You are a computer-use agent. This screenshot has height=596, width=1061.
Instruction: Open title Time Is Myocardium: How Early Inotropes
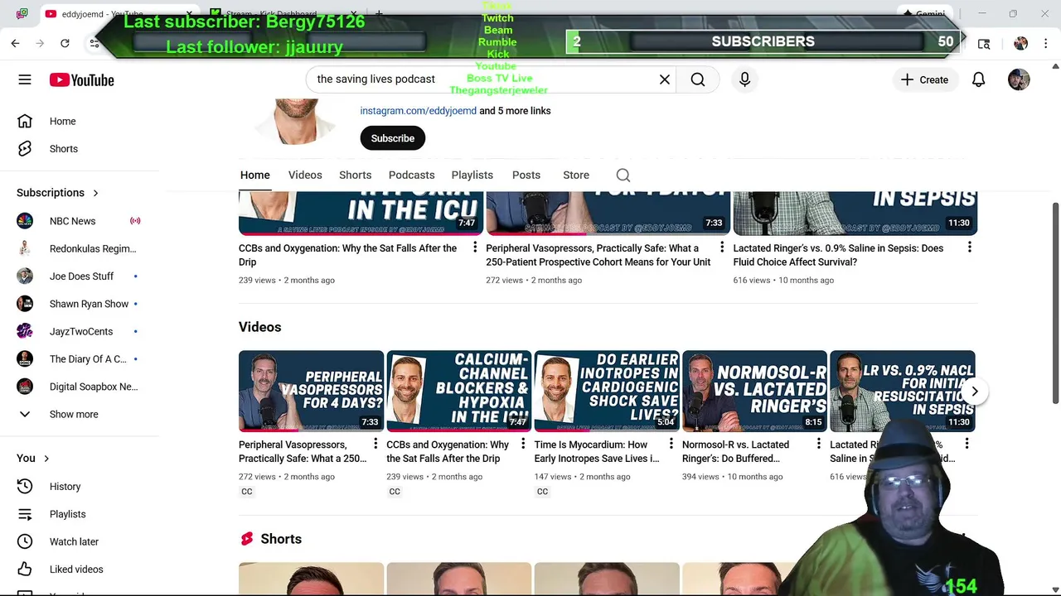(x=597, y=451)
